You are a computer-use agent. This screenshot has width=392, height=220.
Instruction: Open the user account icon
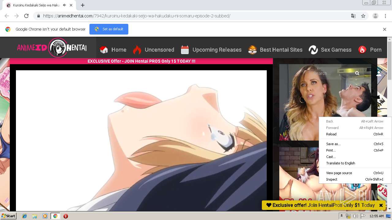coord(379,73)
